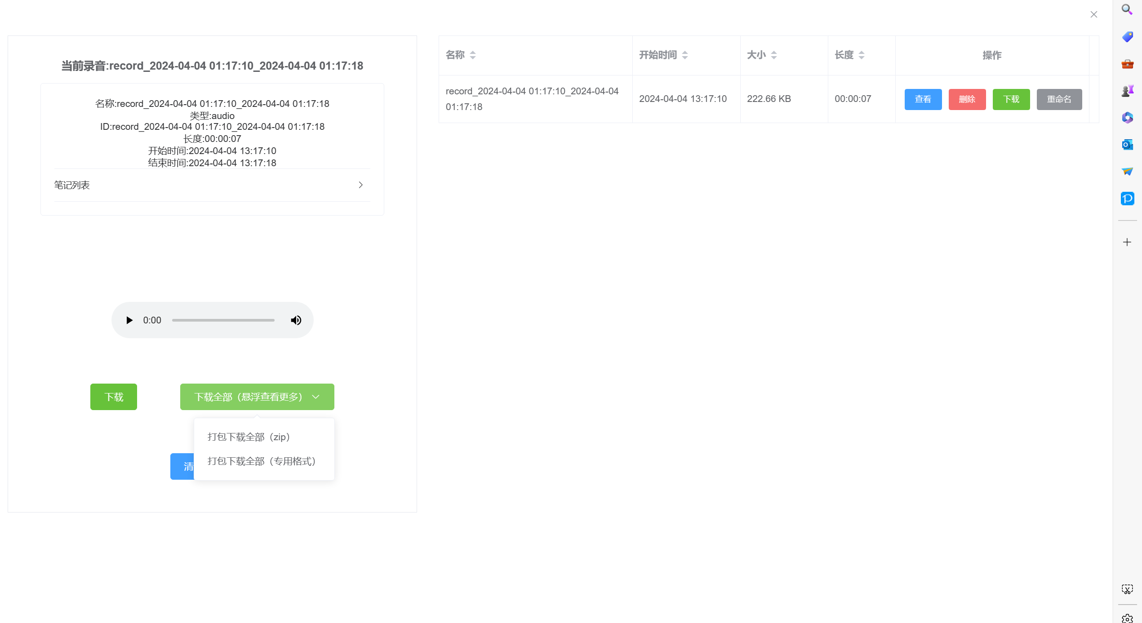The image size is (1142, 623).
Task: Click the red 删除 button
Action: point(967,99)
